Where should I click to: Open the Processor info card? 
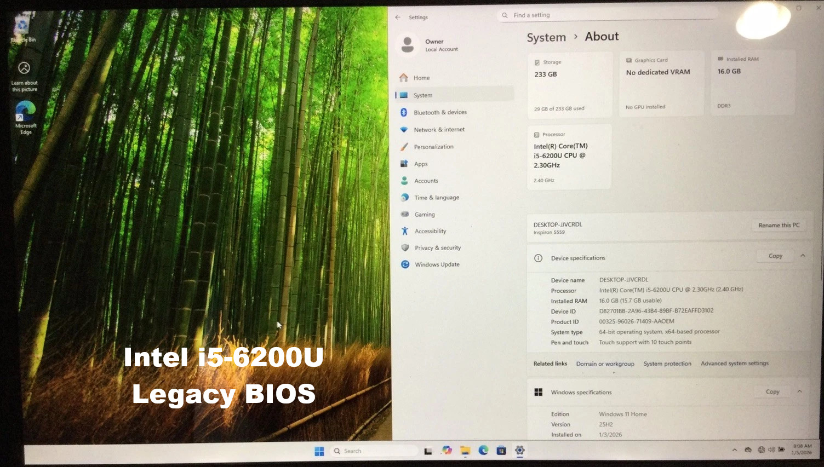click(569, 157)
